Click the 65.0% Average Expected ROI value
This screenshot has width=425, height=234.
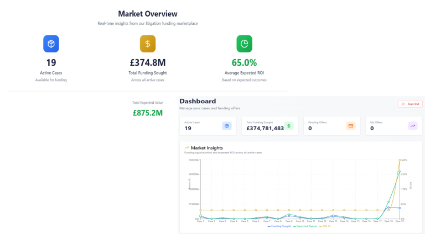tap(244, 63)
